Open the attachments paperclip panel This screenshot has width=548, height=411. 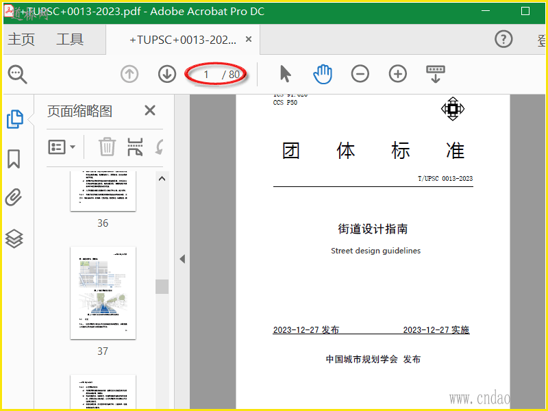[14, 197]
